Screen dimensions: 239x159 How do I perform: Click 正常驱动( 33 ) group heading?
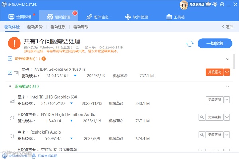pos(27,86)
